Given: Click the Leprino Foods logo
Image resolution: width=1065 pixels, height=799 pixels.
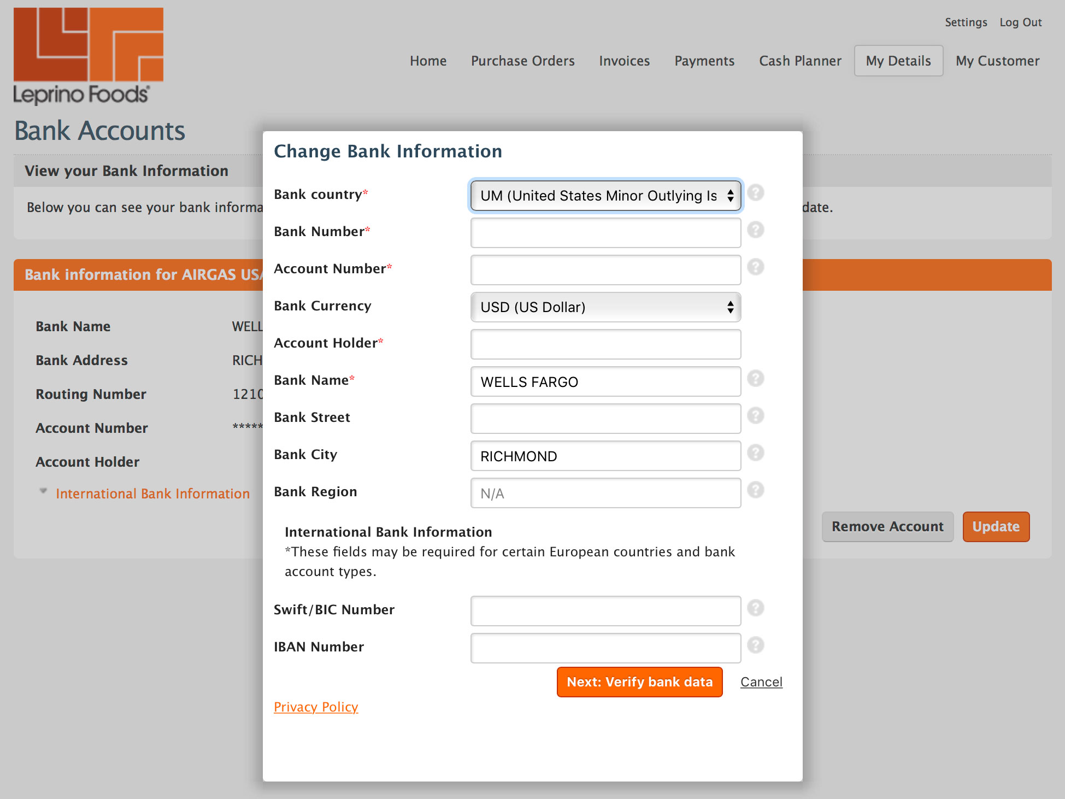Looking at the screenshot, I should pos(88,56).
